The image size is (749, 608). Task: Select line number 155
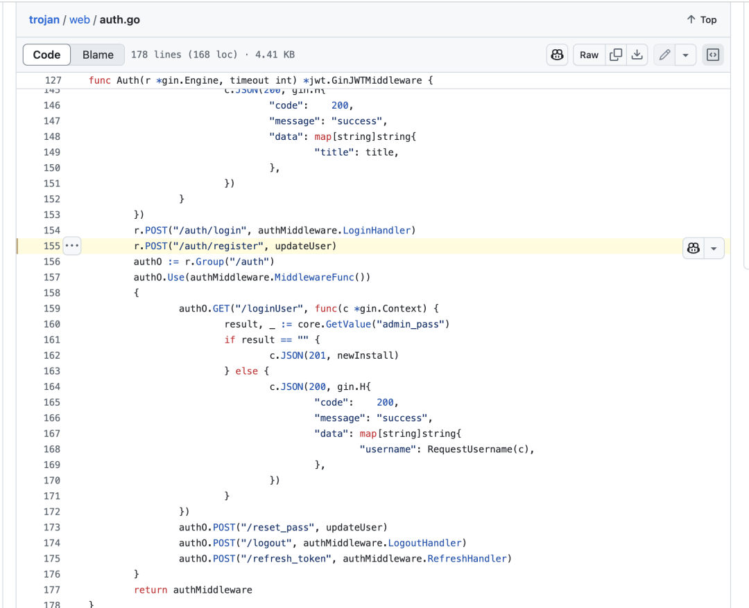[x=51, y=246]
